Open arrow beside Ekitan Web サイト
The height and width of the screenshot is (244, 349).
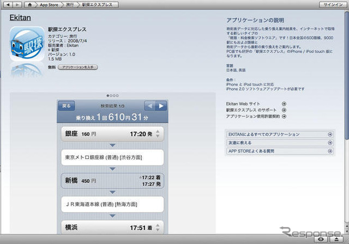284,104
